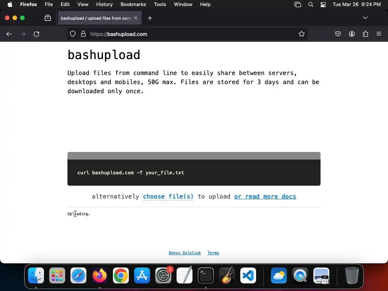
Task: Open Firefox from the Dock
Action: [100, 275]
